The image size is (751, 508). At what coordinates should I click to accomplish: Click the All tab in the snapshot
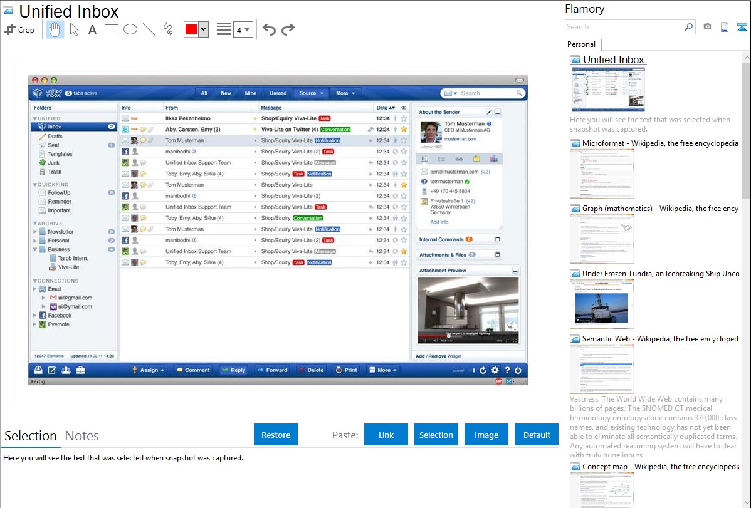pyautogui.click(x=204, y=93)
